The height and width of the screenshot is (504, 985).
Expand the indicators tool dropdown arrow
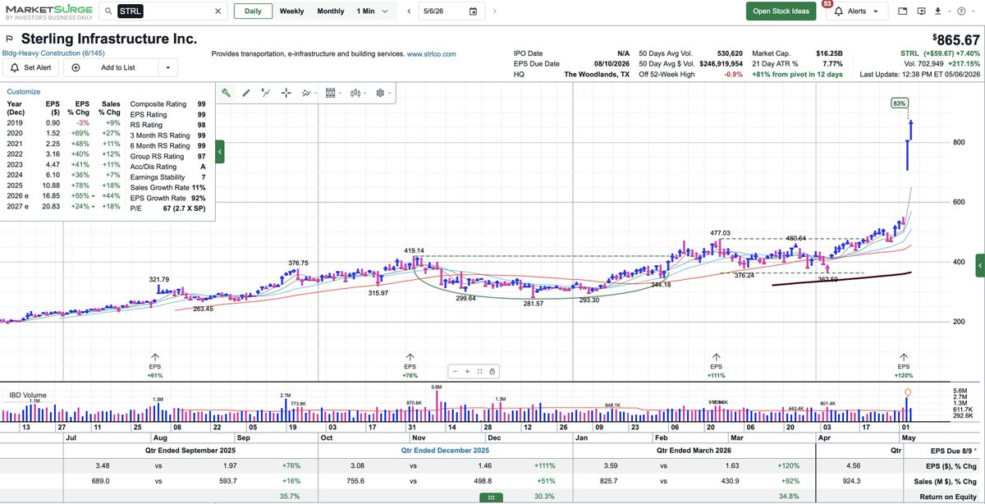coord(315,94)
